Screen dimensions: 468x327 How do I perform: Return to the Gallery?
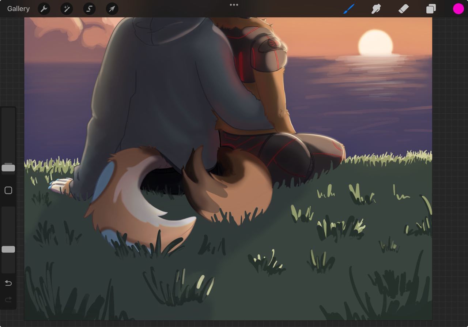[x=18, y=9]
